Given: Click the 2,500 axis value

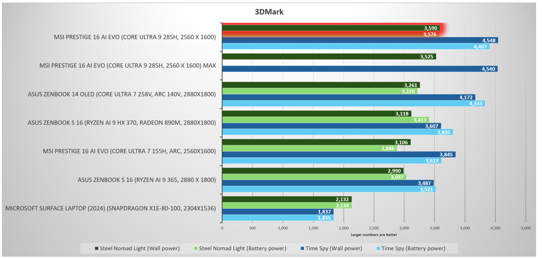Looking at the screenshot, I should [374, 228].
